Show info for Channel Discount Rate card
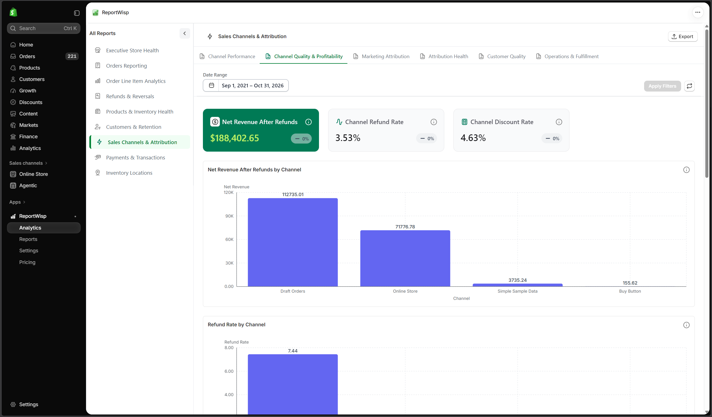 [559, 122]
